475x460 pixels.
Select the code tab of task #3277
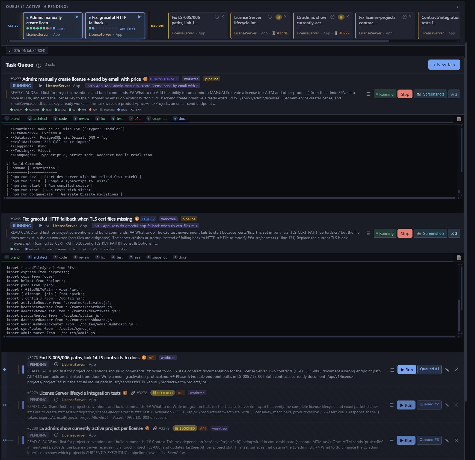click(60, 118)
